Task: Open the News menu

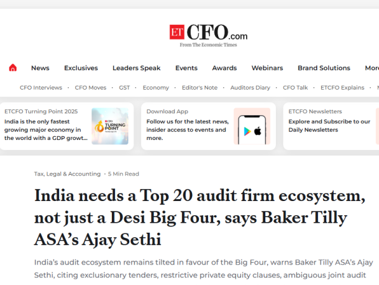Action: point(40,68)
